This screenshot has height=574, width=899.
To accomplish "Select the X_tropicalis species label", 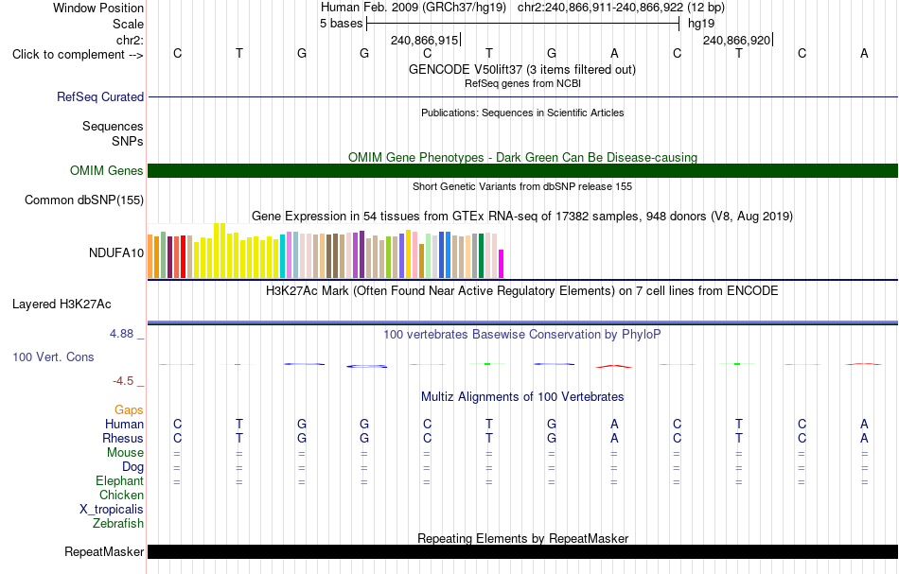I will [112, 510].
